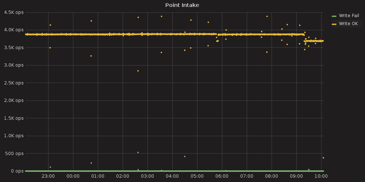
Task: Click the yellow point near 400 ops after 10:00
Action: pos(323,158)
